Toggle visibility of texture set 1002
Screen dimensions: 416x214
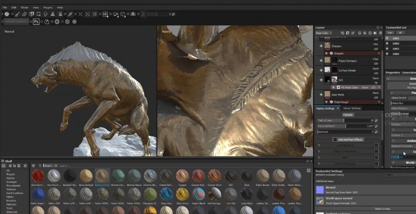click(x=388, y=43)
